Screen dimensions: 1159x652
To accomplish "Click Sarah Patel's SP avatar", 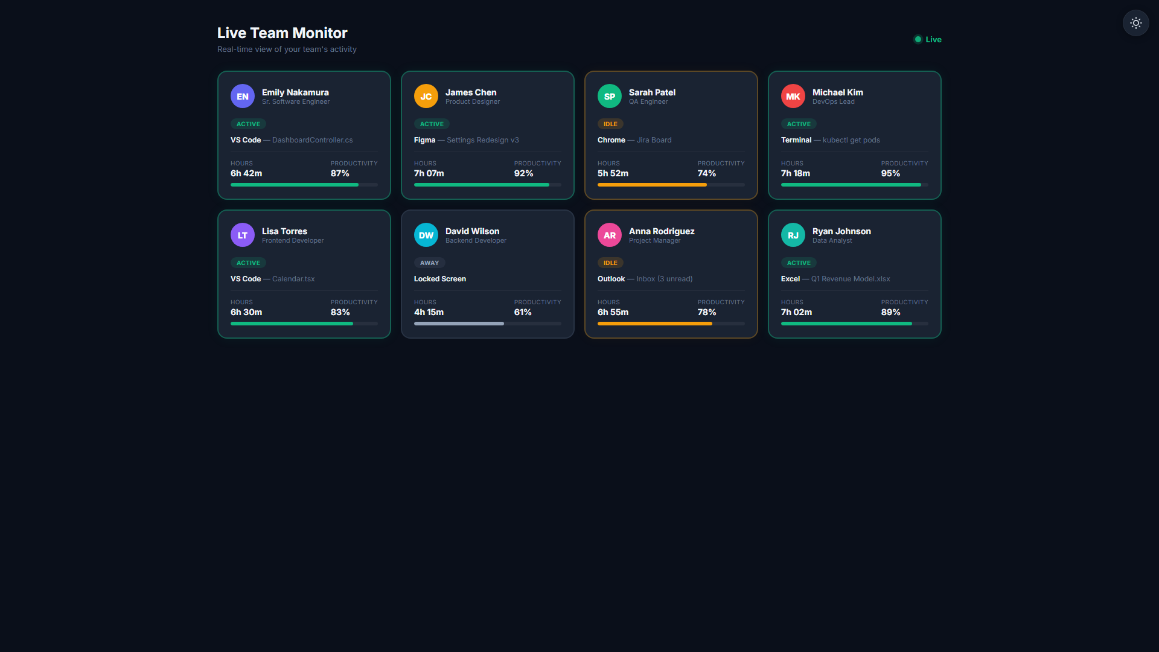I will coord(610,96).
